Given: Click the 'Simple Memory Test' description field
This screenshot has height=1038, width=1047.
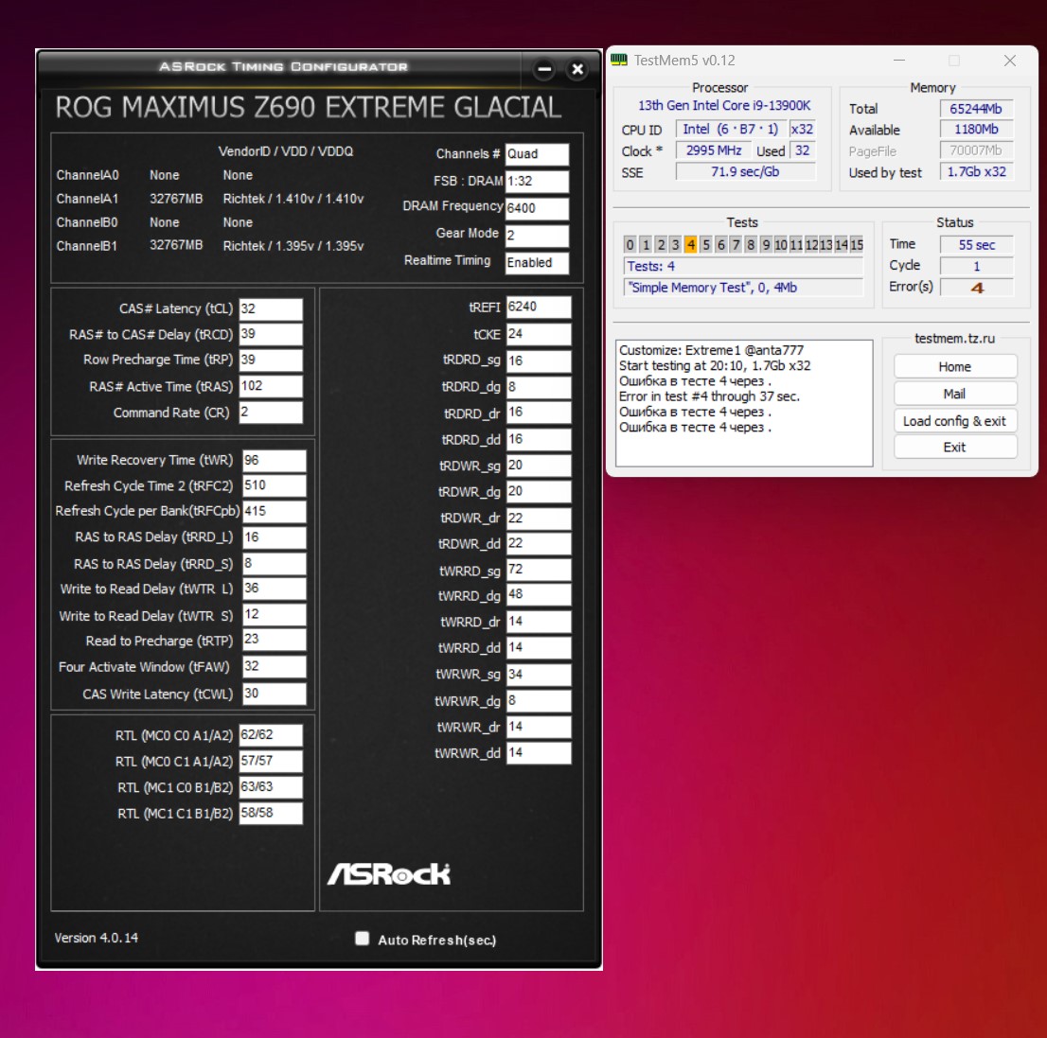Looking at the screenshot, I should coord(743,288).
